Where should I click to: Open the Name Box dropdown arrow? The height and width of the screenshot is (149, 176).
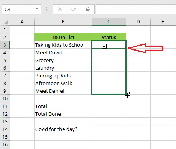coord(37,9)
